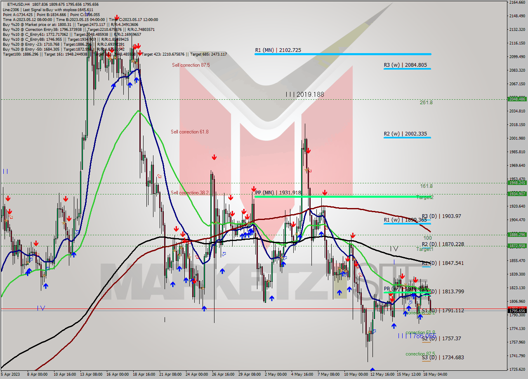528x379 pixels.
Task: Click the | | | 2019.188 wave label
Action: [x=305, y=94]
